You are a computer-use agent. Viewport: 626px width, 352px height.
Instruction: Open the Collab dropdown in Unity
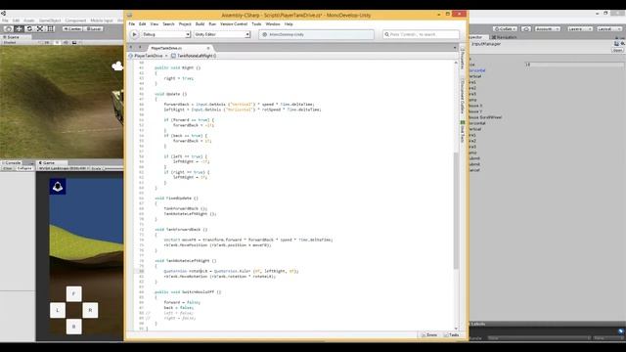coord(505,28)
